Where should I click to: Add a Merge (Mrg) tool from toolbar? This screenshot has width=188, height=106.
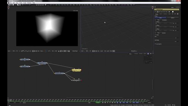[x=91, y=5]
